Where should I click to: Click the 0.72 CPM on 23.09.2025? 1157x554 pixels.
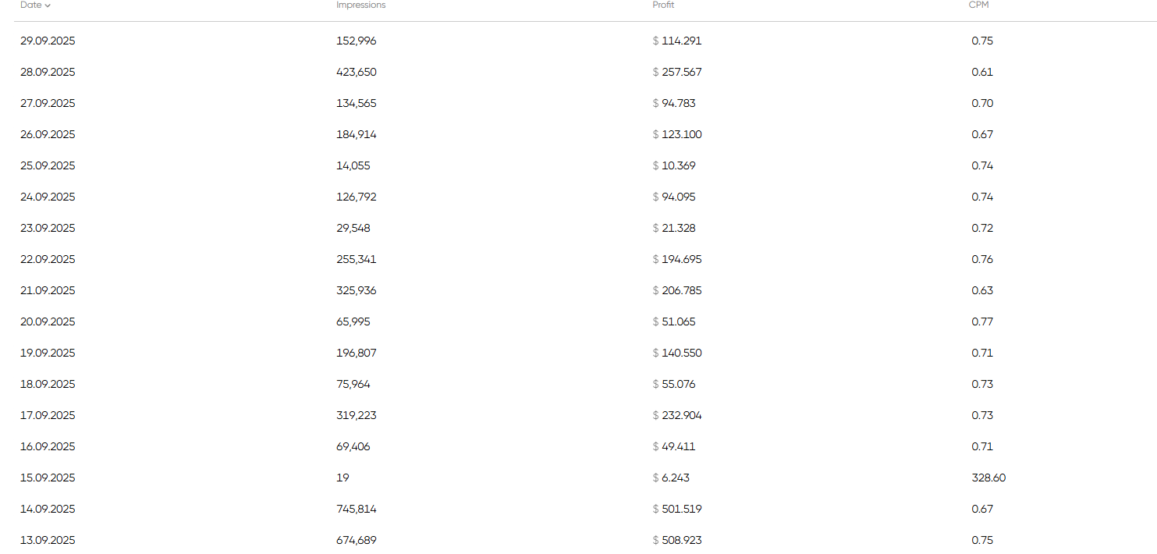click(982, 228)
